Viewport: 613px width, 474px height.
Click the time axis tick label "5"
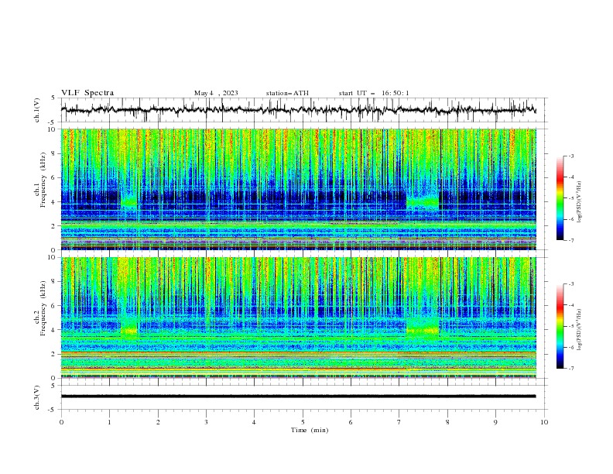click(x=303, y=422)
